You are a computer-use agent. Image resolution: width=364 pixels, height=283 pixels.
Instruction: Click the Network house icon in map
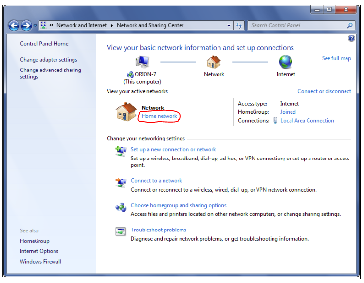(214, 62)
